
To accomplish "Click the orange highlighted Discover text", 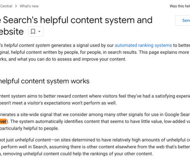I will click(x=3, y=122).
